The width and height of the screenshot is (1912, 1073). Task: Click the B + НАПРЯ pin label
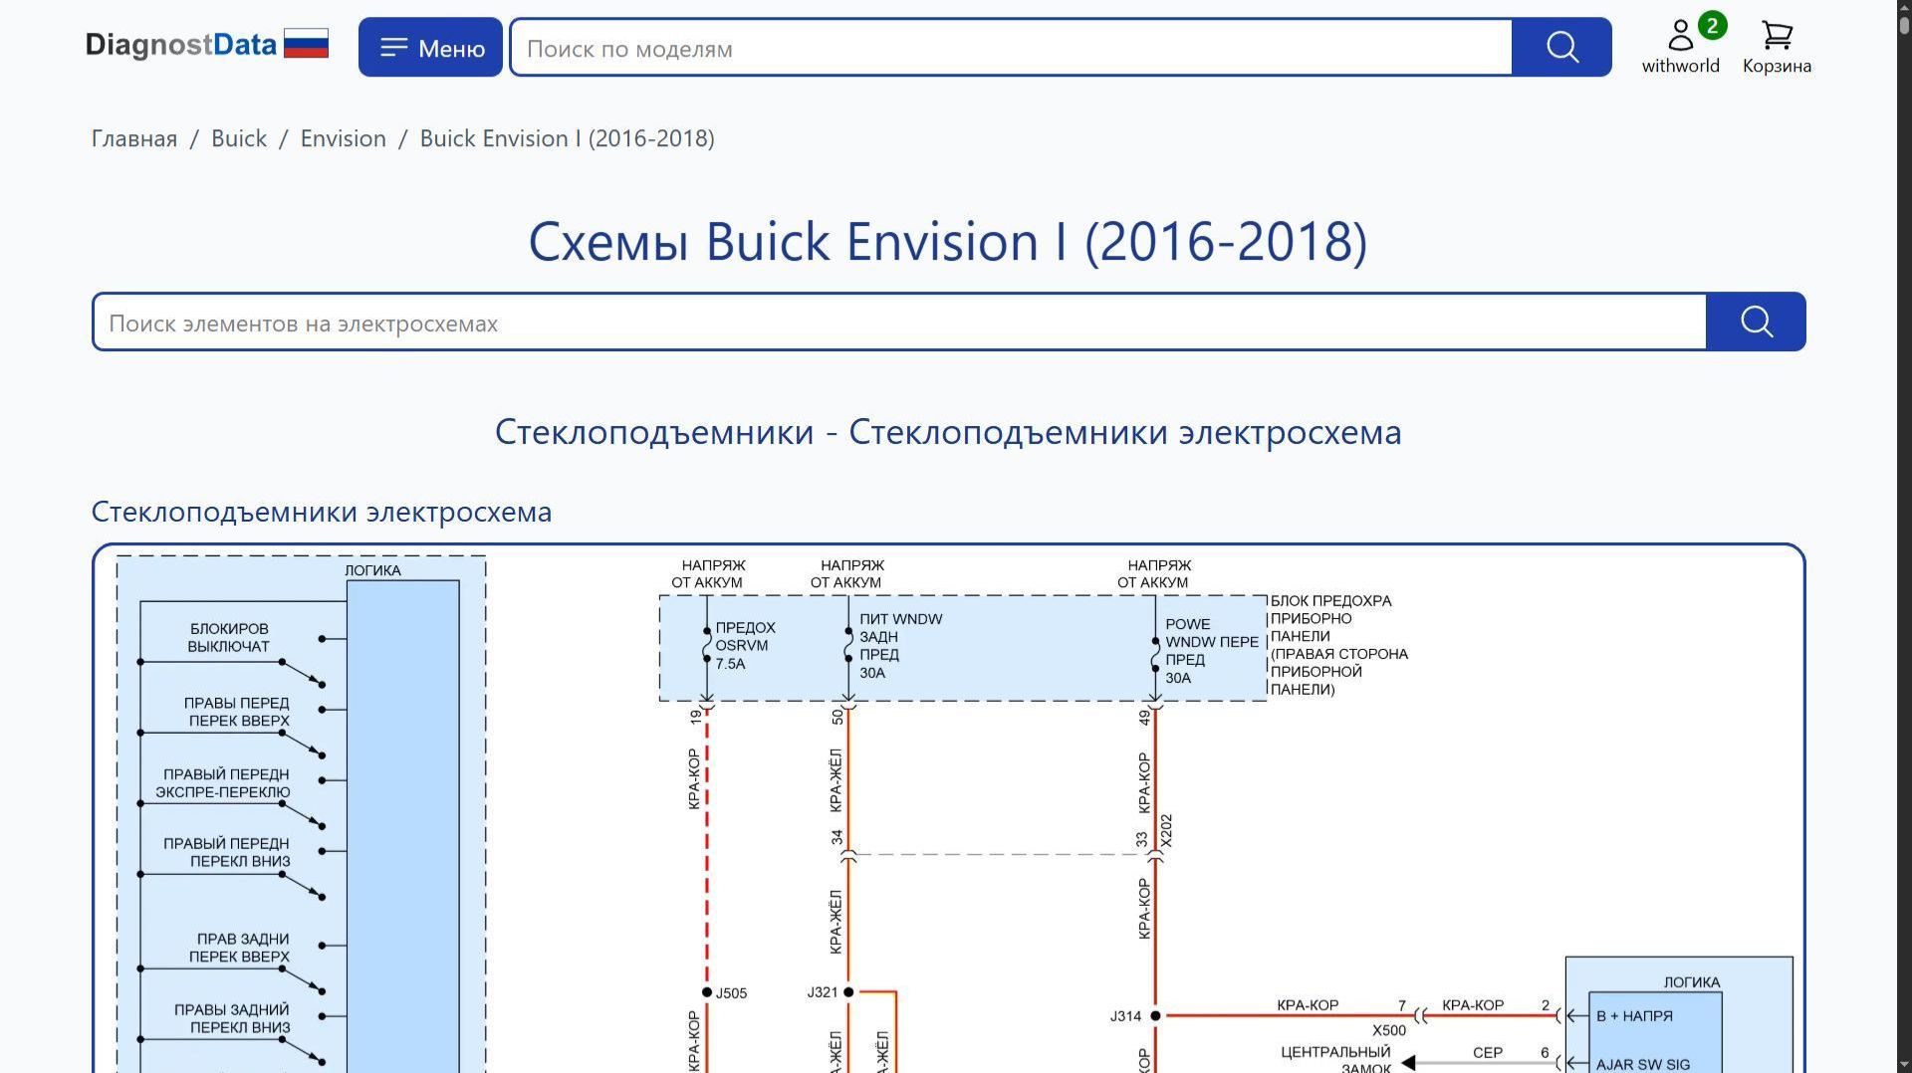[1634, 1016]
